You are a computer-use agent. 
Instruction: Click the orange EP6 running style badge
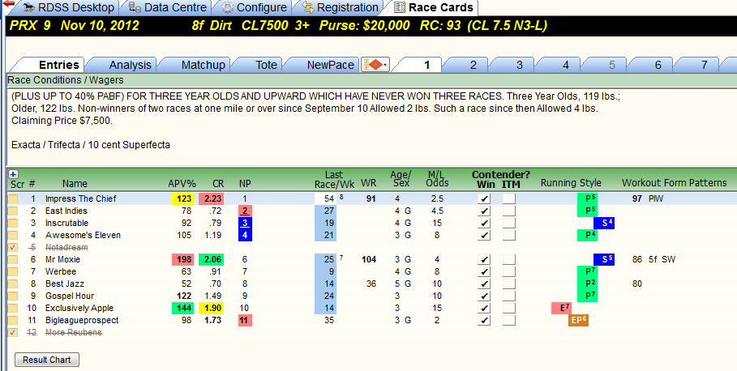tap(578, 320)
